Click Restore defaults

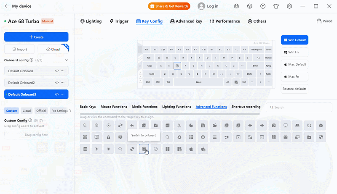tap(294, 89)
